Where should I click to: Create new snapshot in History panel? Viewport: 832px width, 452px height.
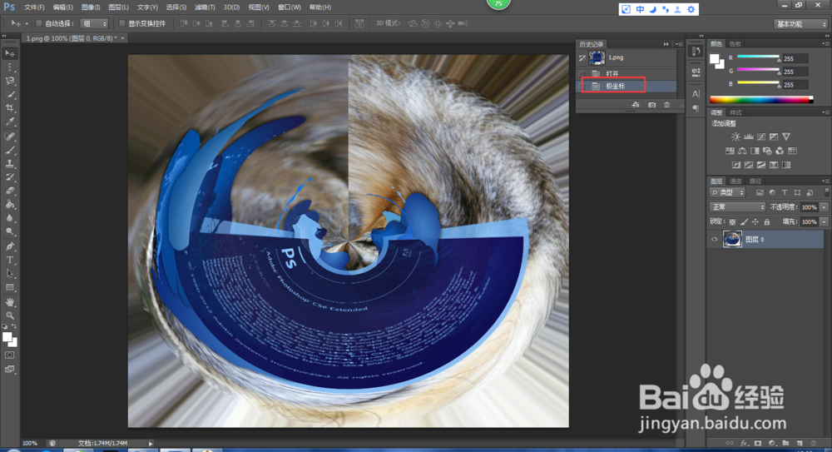[x=651, y=105]
